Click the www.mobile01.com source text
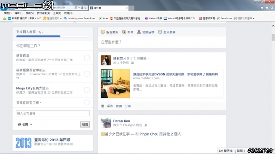275x154 pixels. click(146, 78)
